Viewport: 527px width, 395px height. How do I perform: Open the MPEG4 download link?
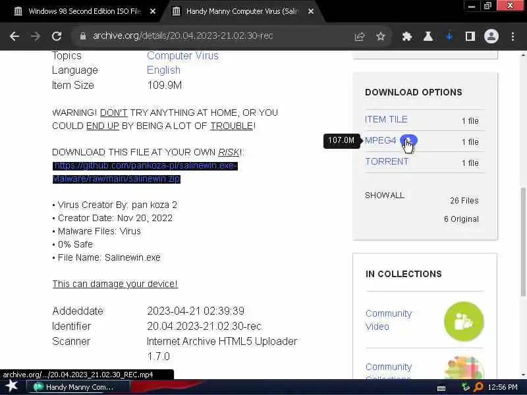coord(381,140)
